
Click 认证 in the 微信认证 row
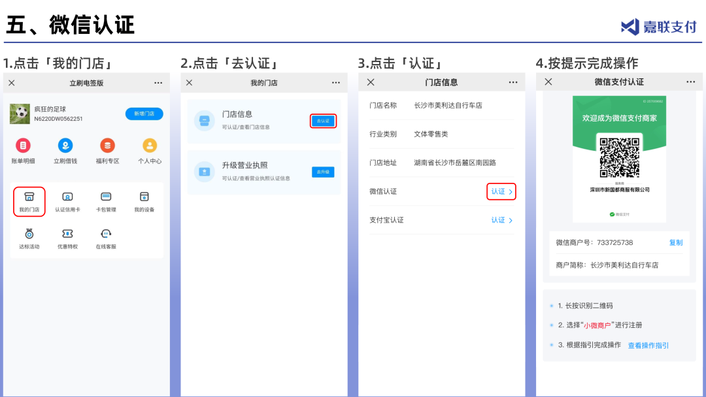tap(501, 191)
